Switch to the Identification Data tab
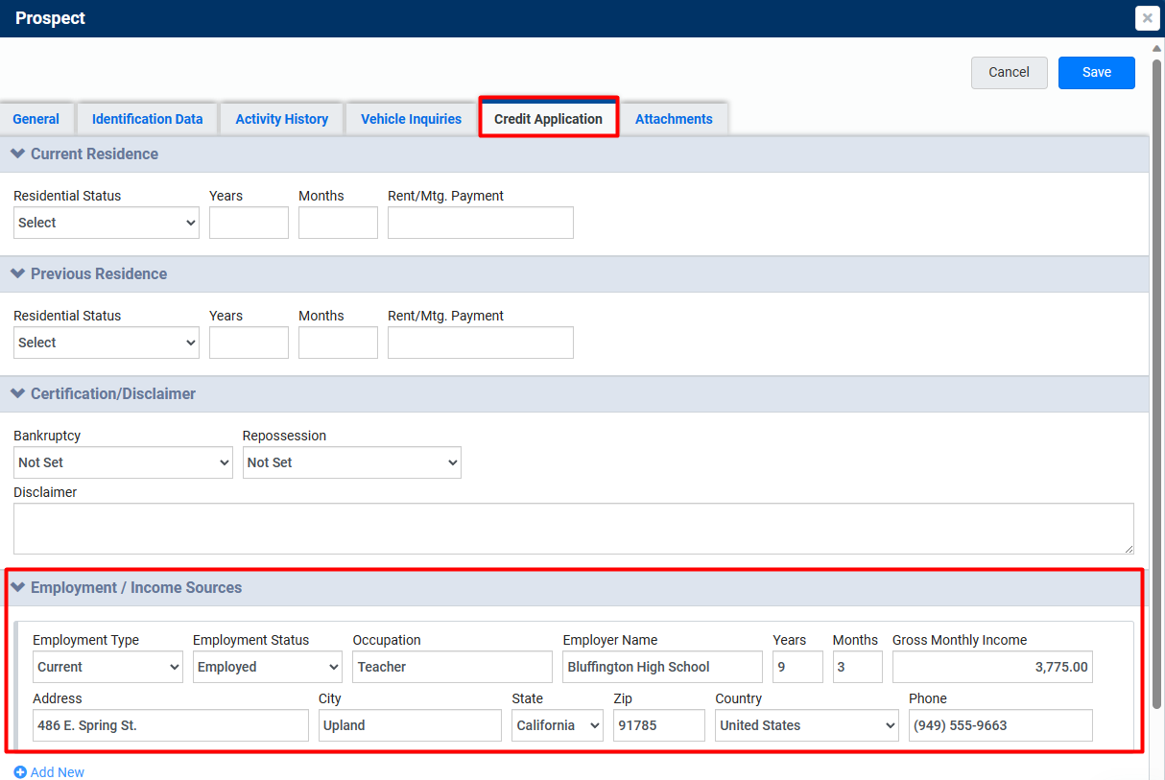This screenshot has width=1165, height=780. [x=148, y=119]
